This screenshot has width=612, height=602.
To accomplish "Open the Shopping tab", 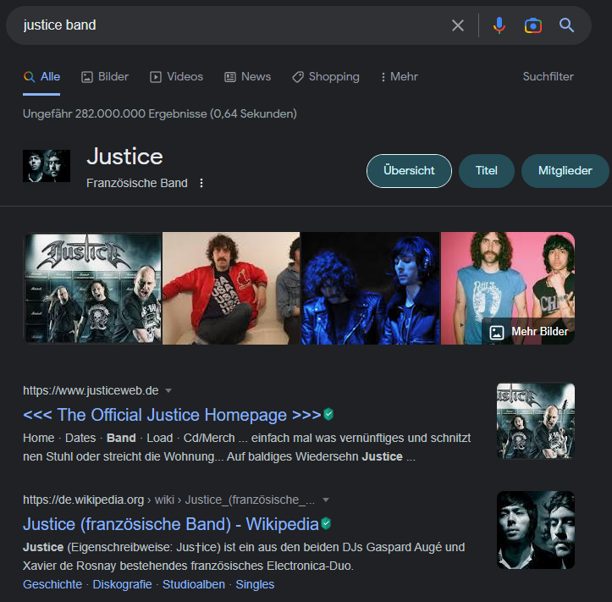I will (326, 76).
